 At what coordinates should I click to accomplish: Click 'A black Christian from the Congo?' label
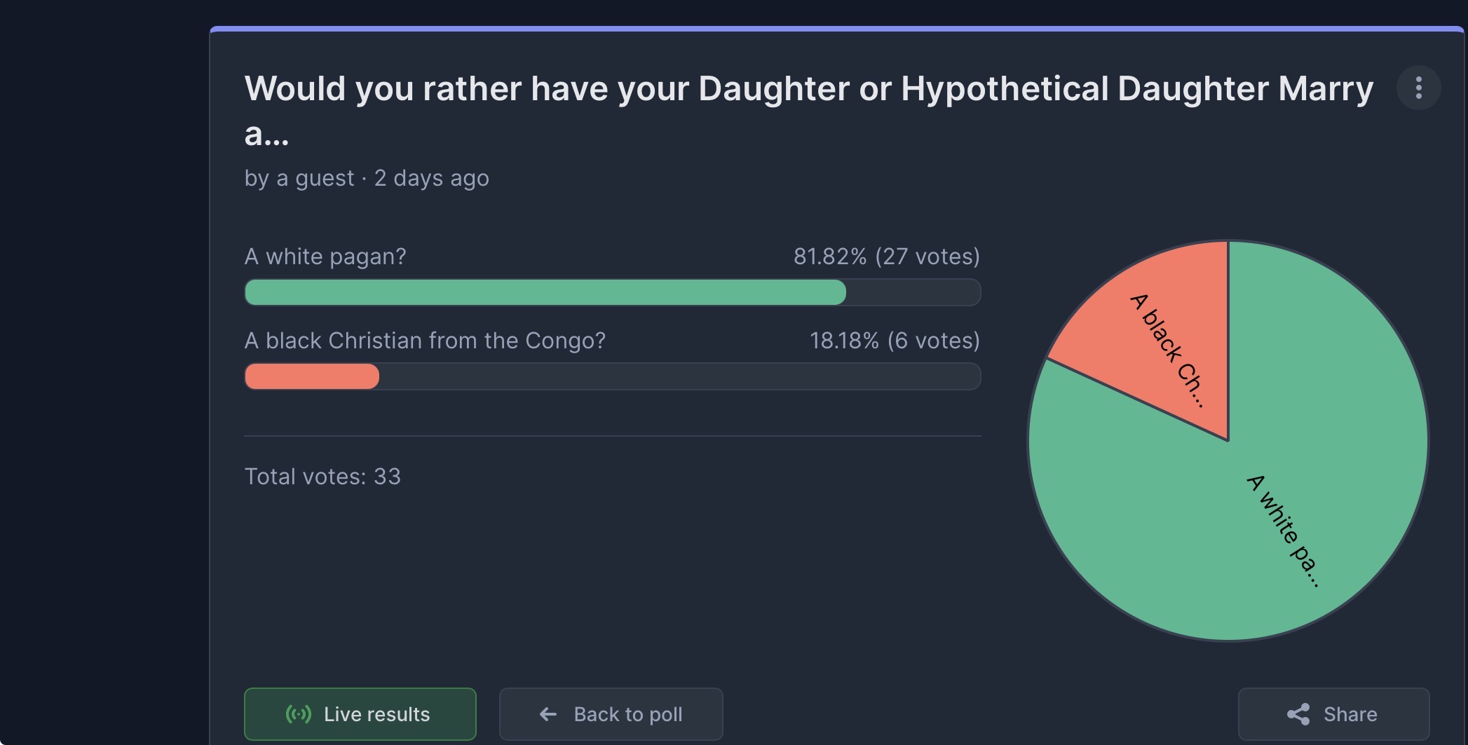point(425,341)
